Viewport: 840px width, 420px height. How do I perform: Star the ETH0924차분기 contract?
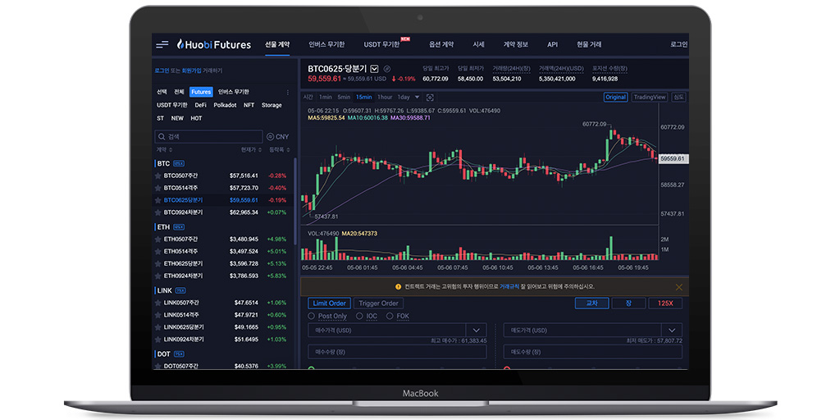click(x=158, y=276)
